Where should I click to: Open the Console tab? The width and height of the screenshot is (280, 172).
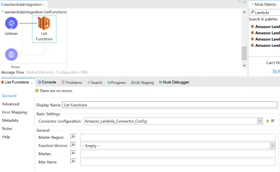click(47, 82)
